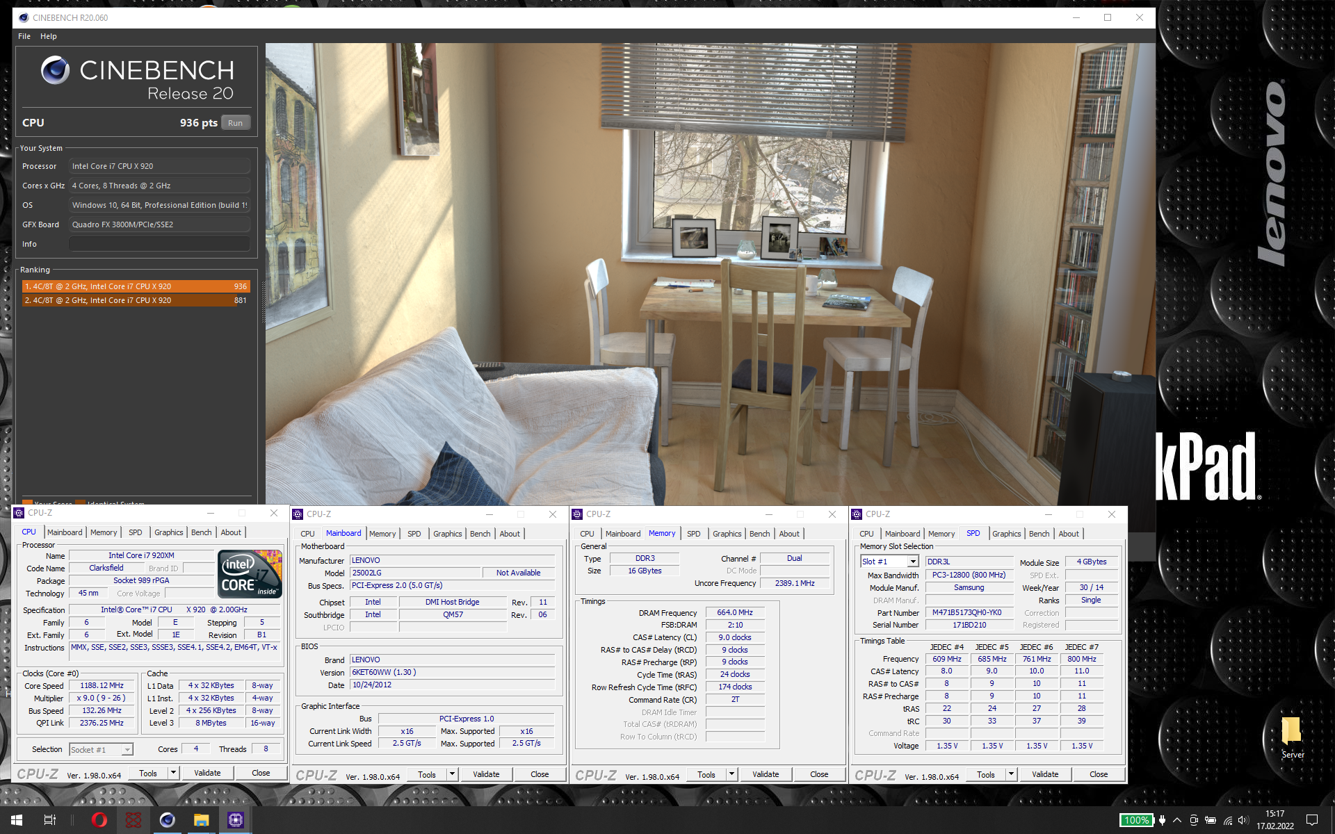
Task: Click Close button in the SPD CPU-Z window
Action: click(x=1099, y=774)
